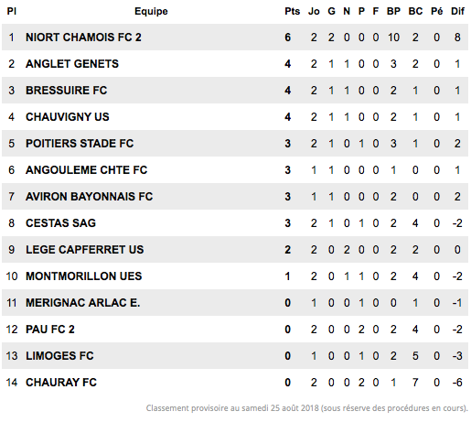471x422 pixels.
Task: Select LEGE CAPFERRET US team
Action: 85,250
